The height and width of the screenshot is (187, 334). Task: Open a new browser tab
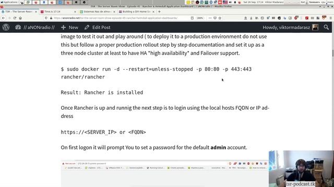pyautogui.click(x=159, y=11)
